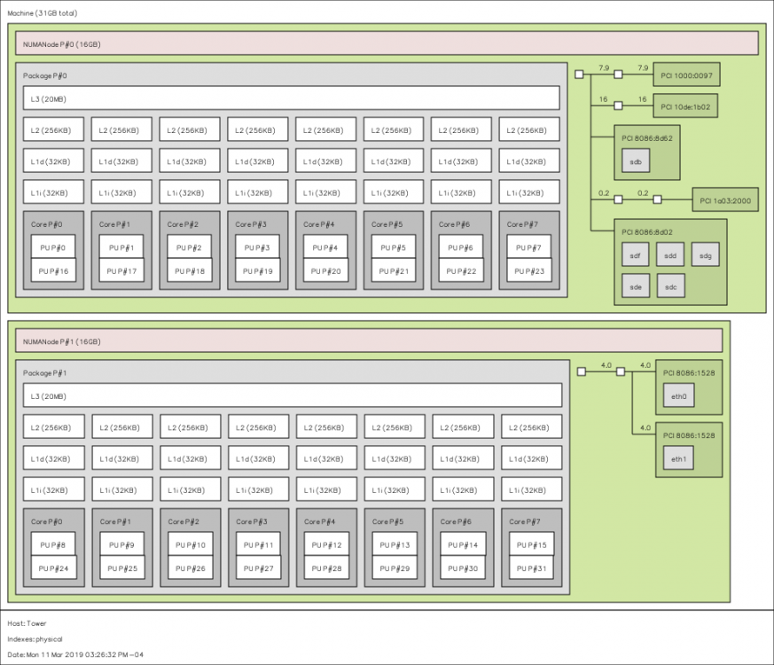Select processing unit PU P#21
This screenshot has height=665, width=774.
[x=394, y=270]
